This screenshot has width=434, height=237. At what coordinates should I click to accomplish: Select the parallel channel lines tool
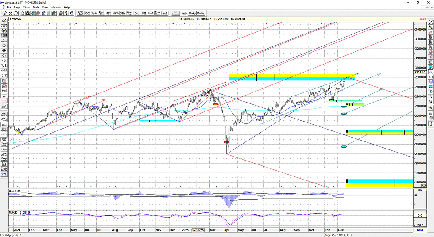click(x=430, y=32)
